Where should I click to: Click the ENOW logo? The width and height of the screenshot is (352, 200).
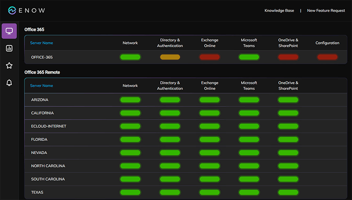[x=26, y=10]
